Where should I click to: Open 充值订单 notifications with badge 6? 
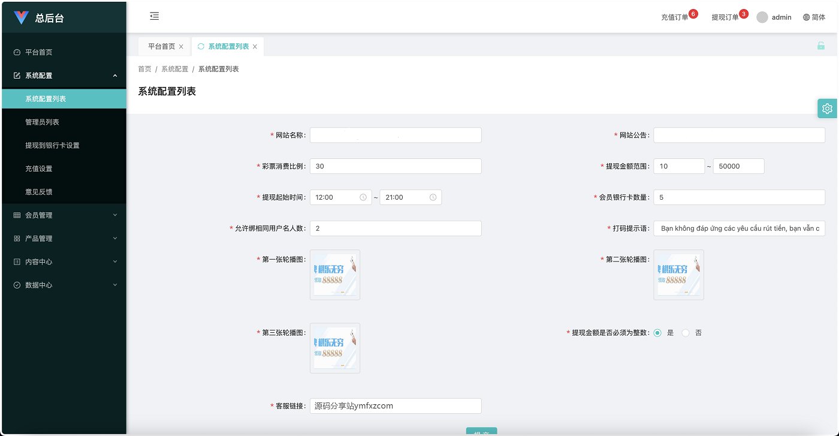point(675,17)
